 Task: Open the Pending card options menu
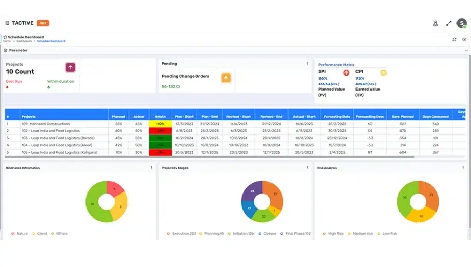[x=307, y=64]
